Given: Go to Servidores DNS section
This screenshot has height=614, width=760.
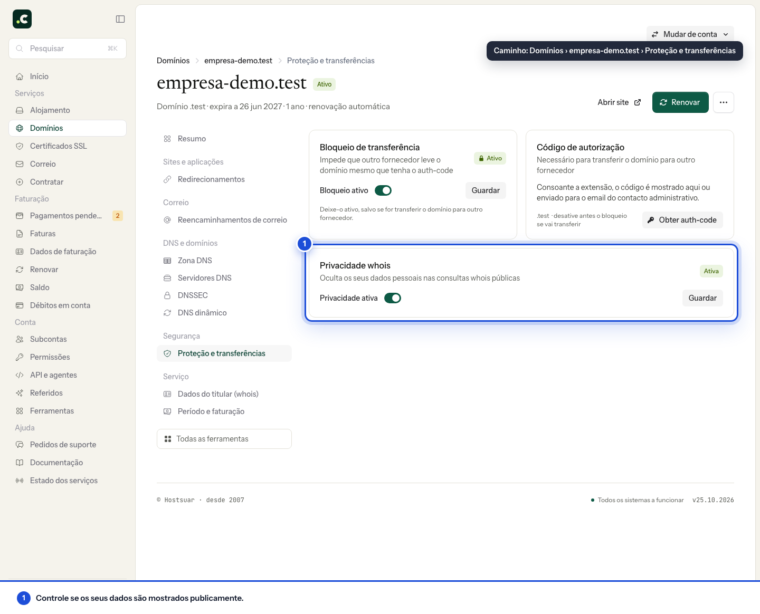Looking at the screenshot, I should [224, 278].
